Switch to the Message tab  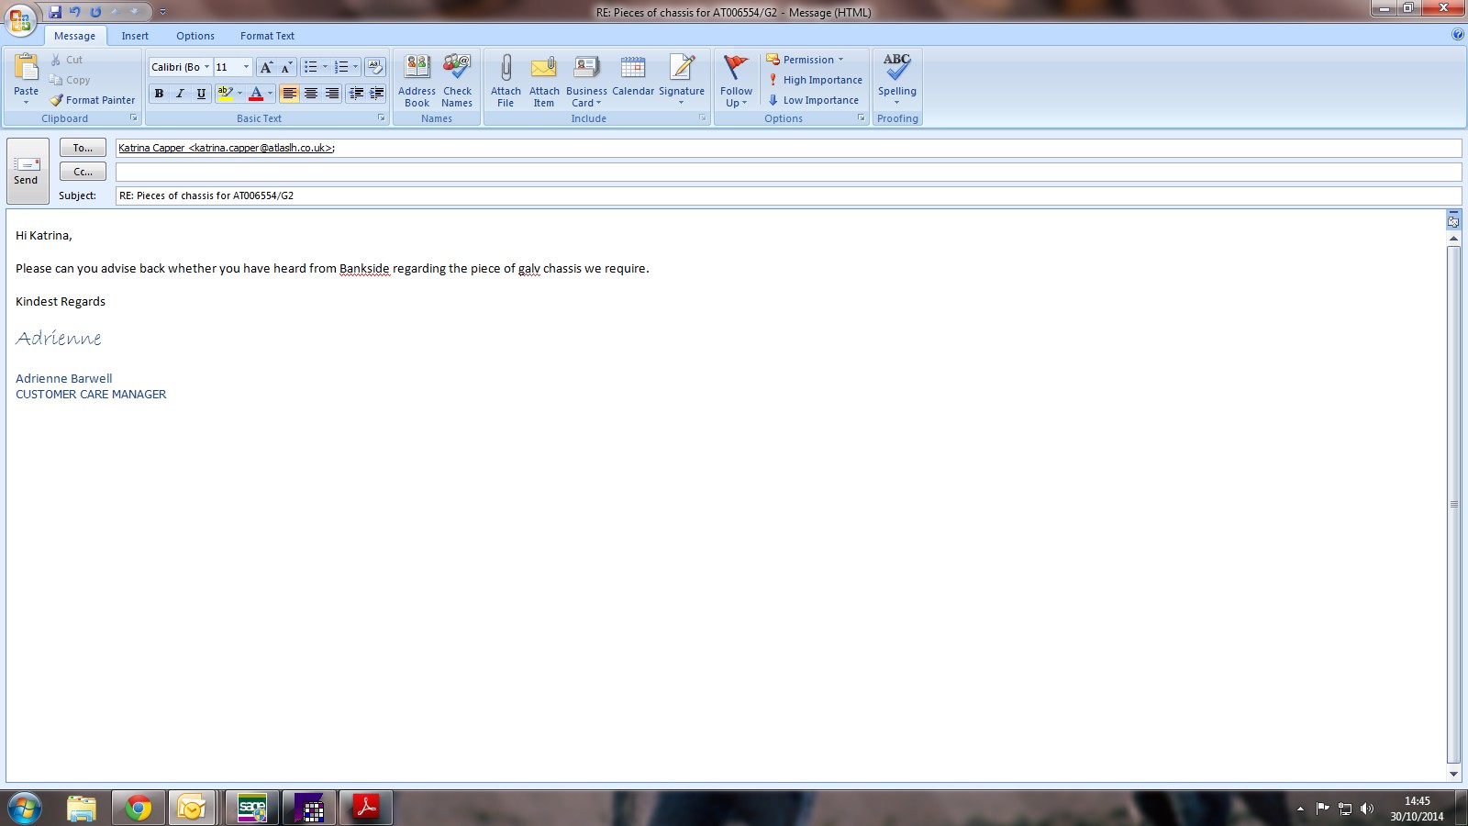[x=74, y=36]
